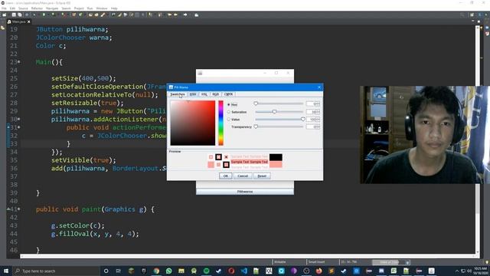Click the Hue slider thumb
This screenshot has height=276, width=490.
click(256, 103)
